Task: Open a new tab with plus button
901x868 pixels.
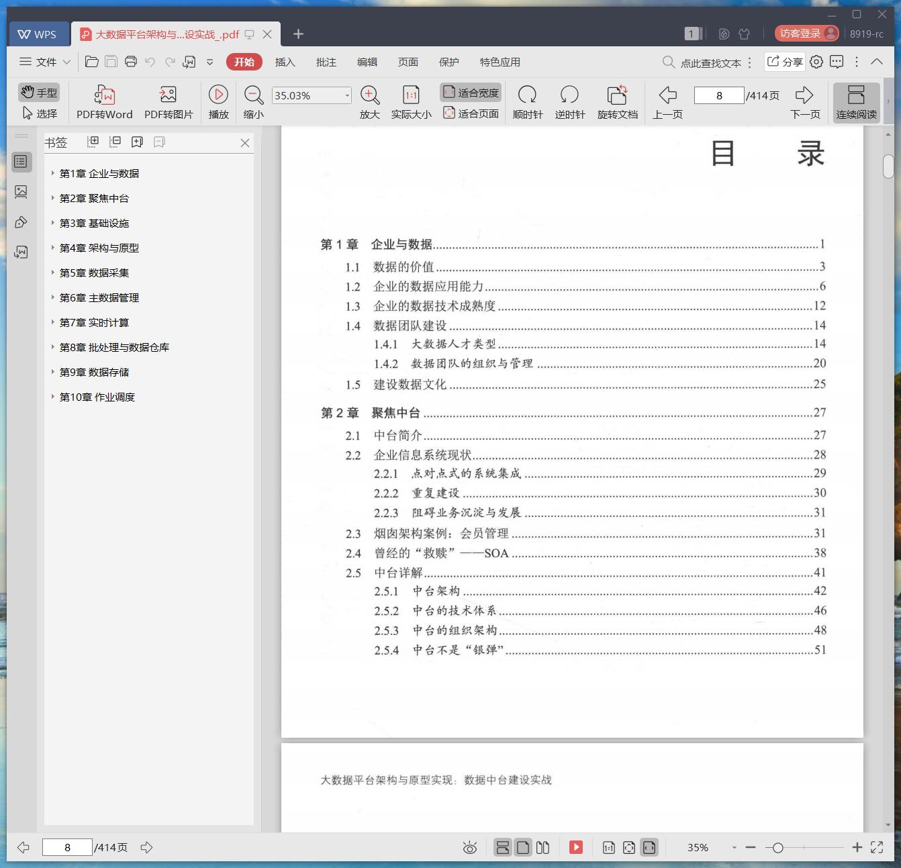Action: [298, 34]
